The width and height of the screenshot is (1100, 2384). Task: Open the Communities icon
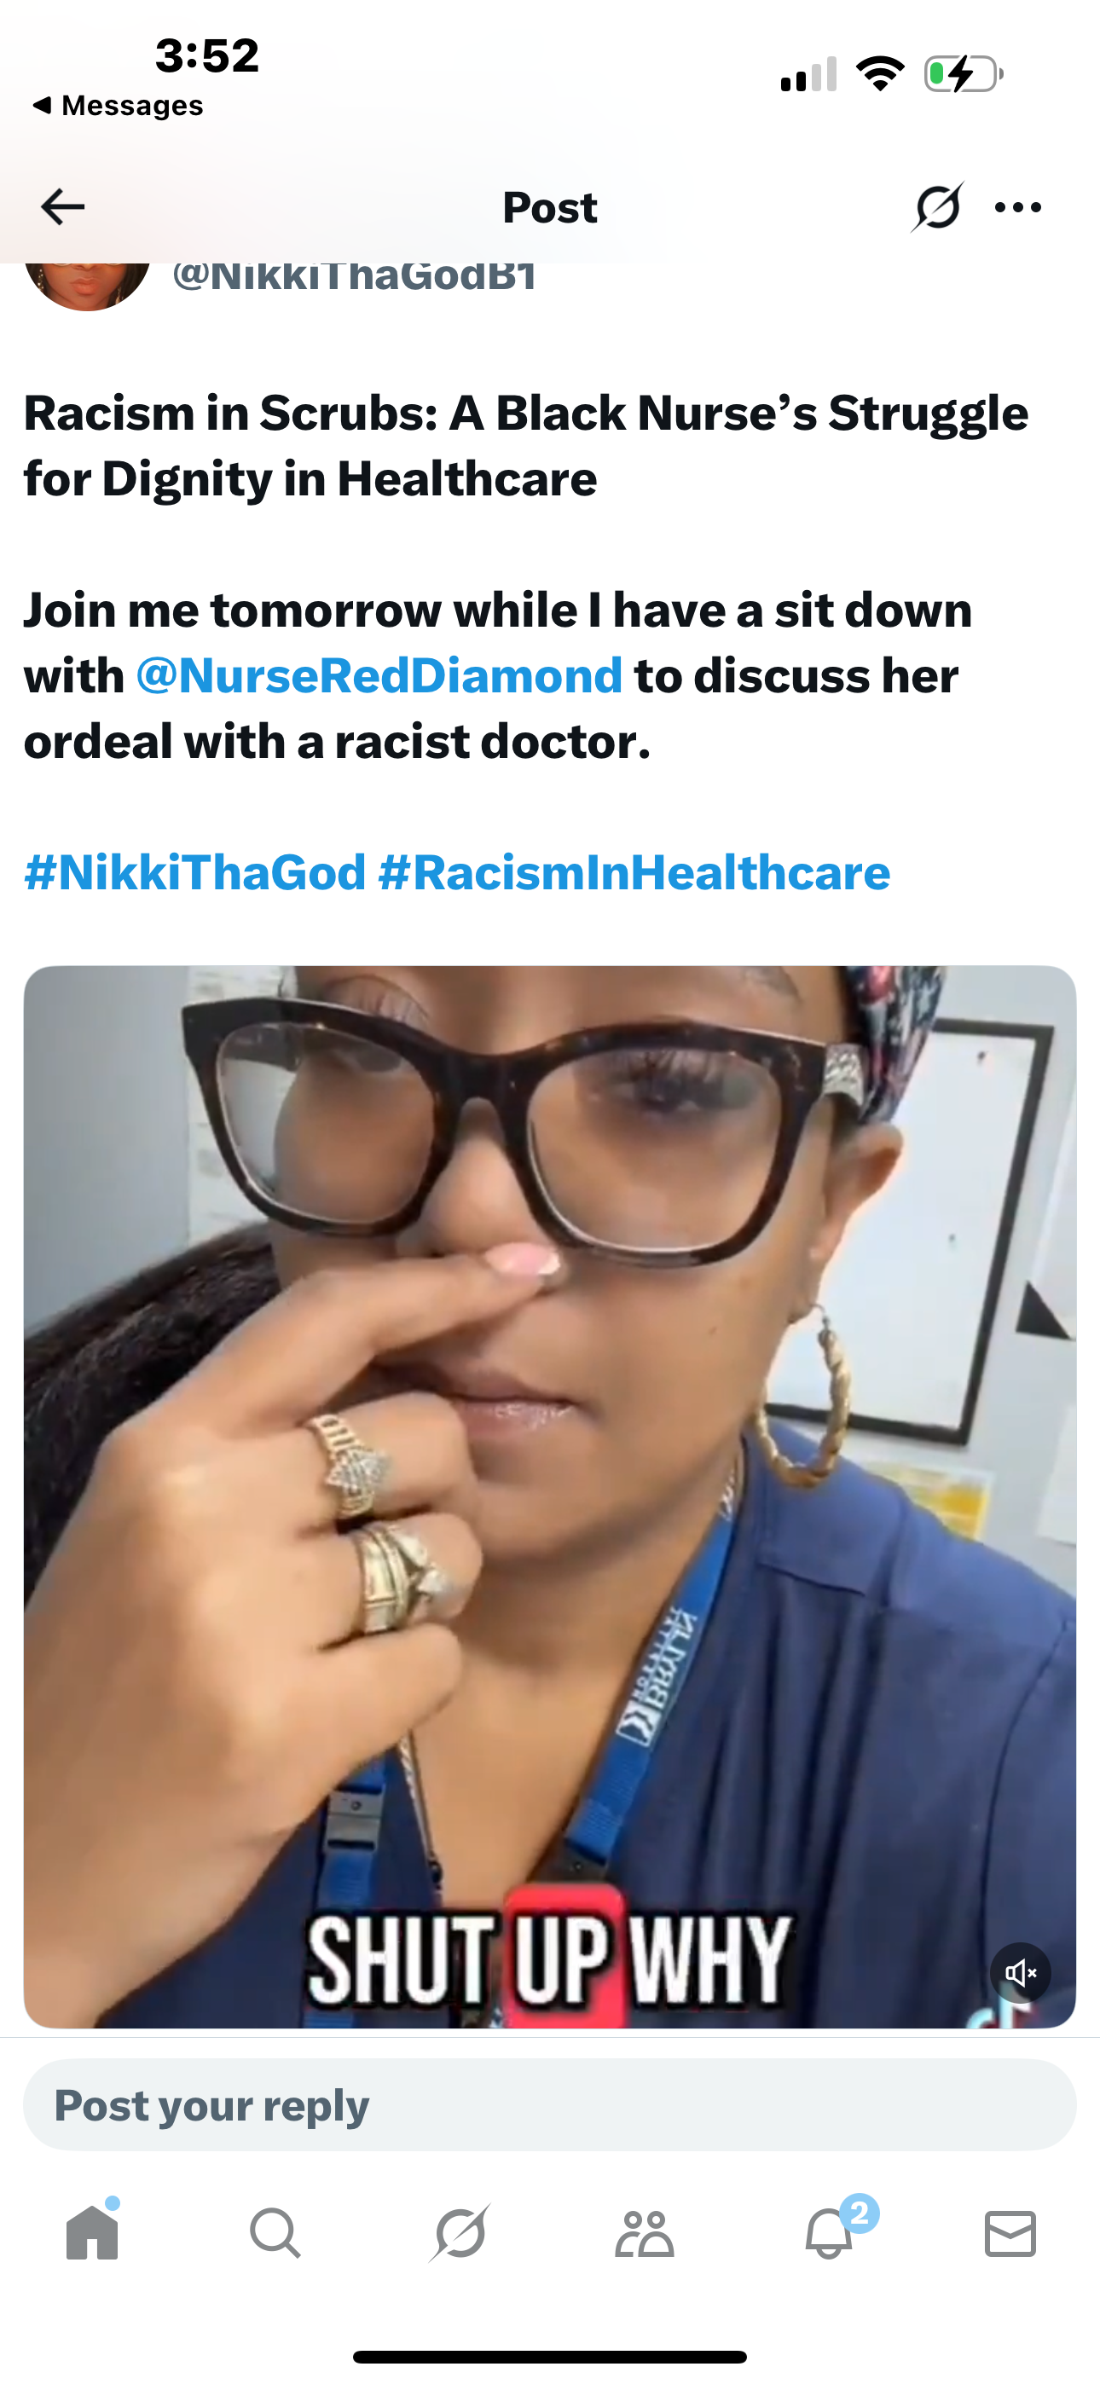tap(644, 2234)
